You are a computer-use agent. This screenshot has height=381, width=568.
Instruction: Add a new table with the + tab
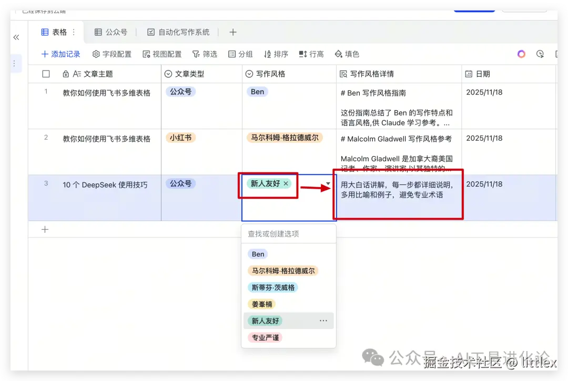click(232, 32)
